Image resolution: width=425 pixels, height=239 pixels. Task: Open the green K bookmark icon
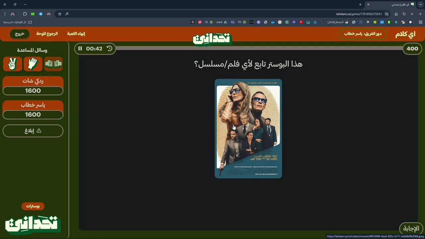point(389,22)
